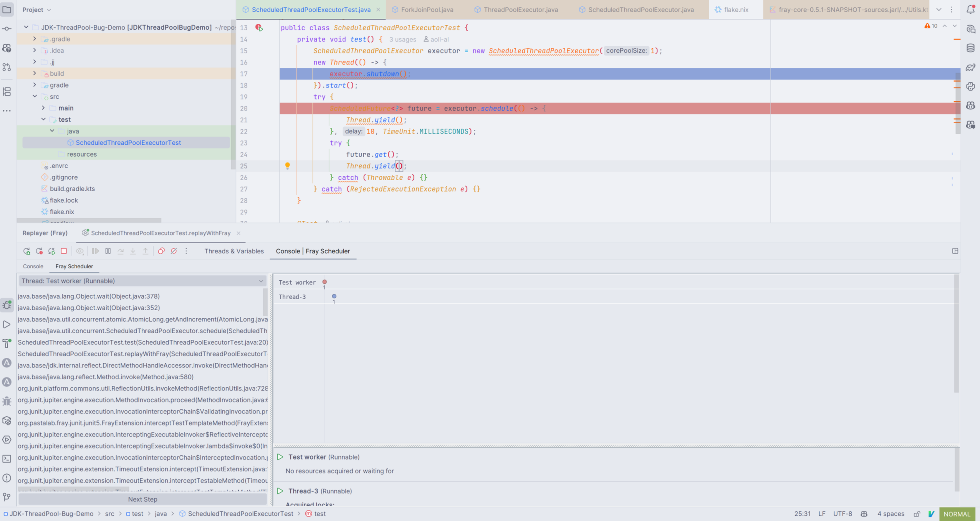Image resolution: width=980 pixels, height=521 pixels.
Task: Click the Next Step button
Action: pos(142,499)
